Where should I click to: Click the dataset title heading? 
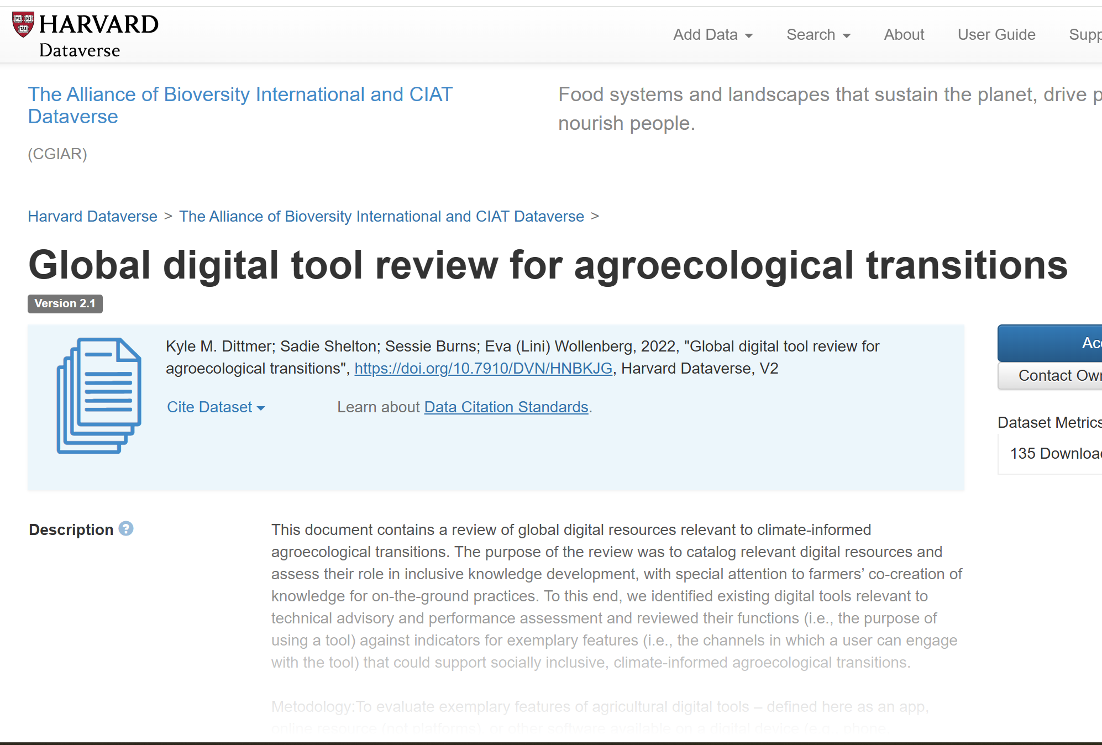pyautogui.click(x=547, y=265)
